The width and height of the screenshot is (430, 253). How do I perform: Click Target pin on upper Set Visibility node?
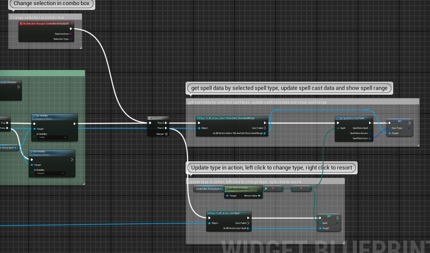(35, 129)
